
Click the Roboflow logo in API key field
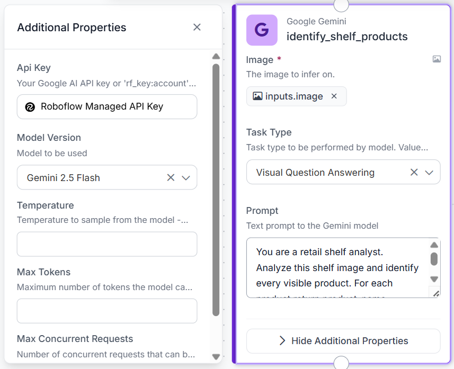pos(30,107)
